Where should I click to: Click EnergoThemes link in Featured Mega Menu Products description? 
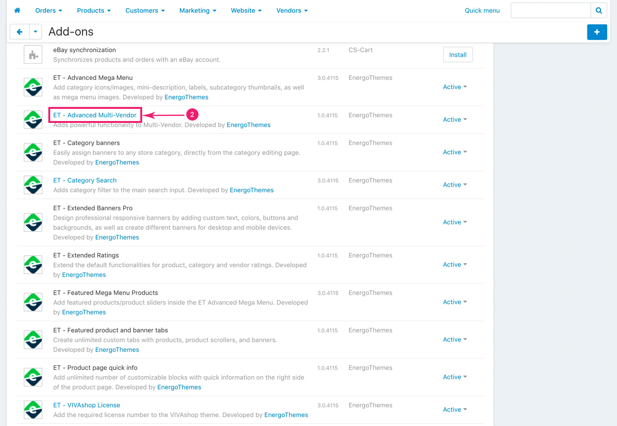(84, 312)
